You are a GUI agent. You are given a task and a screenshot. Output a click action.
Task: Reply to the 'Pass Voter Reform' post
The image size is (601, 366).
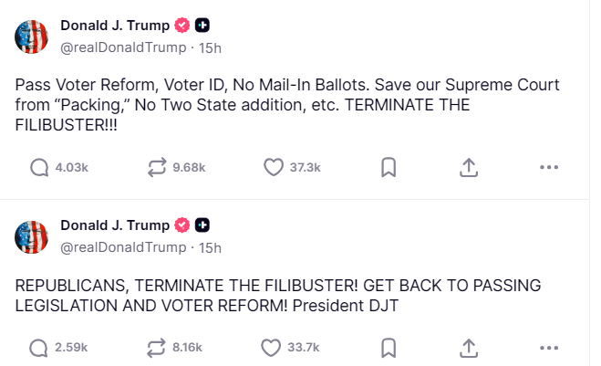(39, 167)
